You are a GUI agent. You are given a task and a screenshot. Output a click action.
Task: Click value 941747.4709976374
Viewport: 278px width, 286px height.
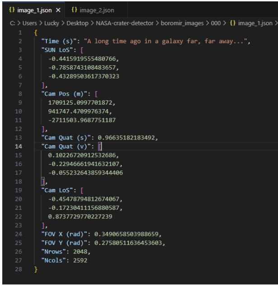tap(79, 111)
